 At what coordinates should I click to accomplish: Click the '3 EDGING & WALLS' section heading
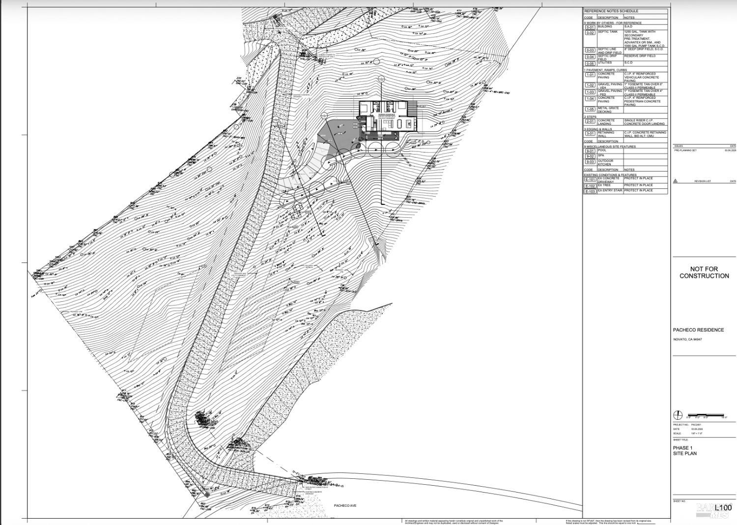[x=598, y=129]
